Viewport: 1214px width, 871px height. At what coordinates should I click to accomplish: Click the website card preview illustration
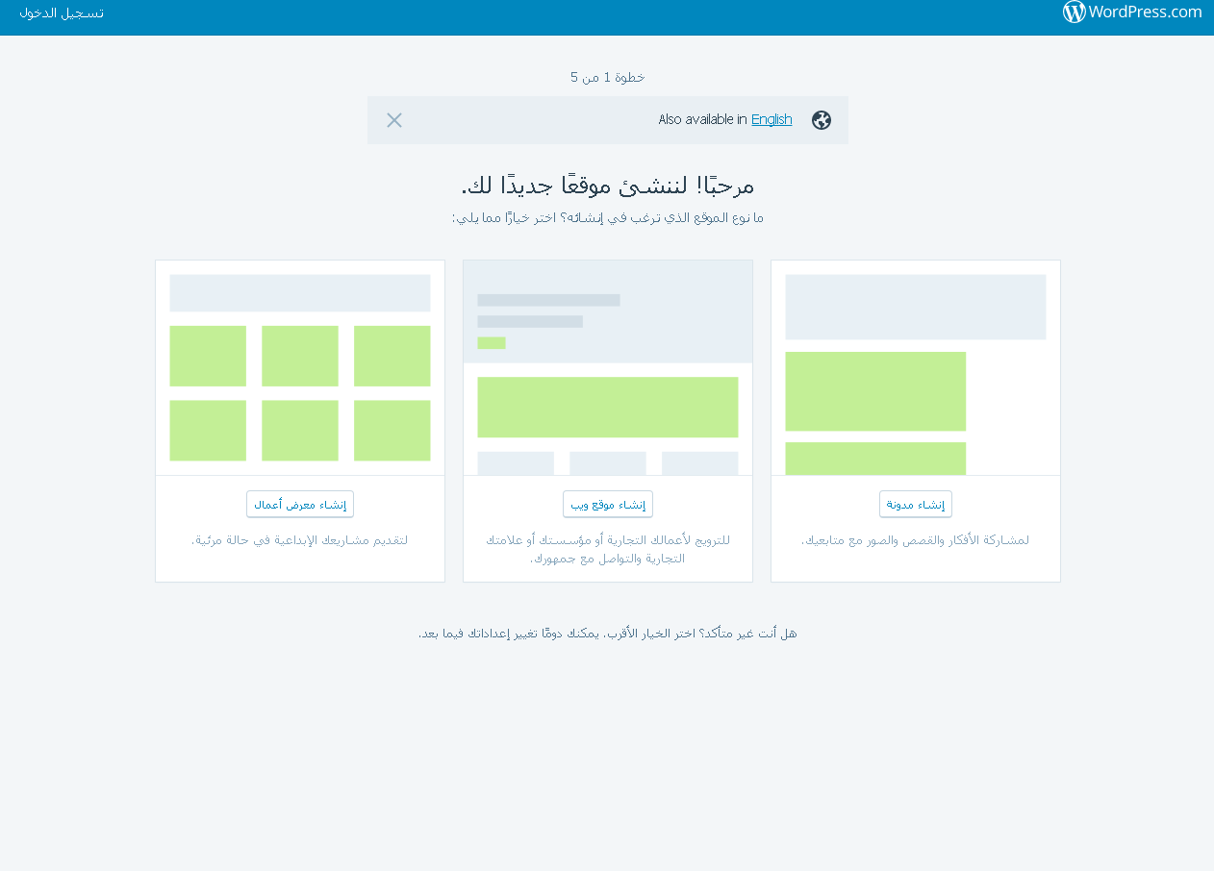pyautogui.click(x=607, y=365)
